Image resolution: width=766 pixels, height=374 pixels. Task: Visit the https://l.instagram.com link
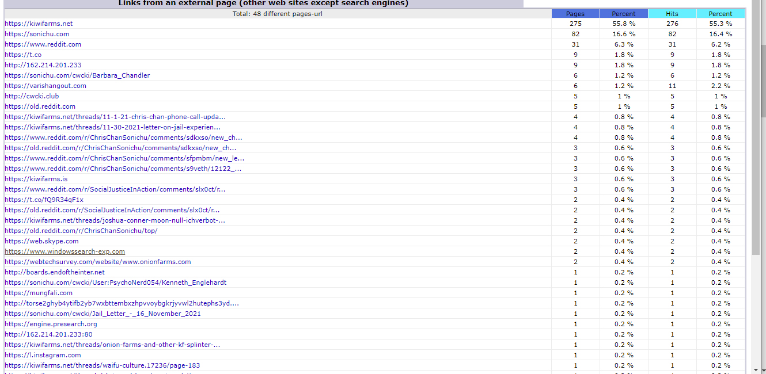click(43, 355)
